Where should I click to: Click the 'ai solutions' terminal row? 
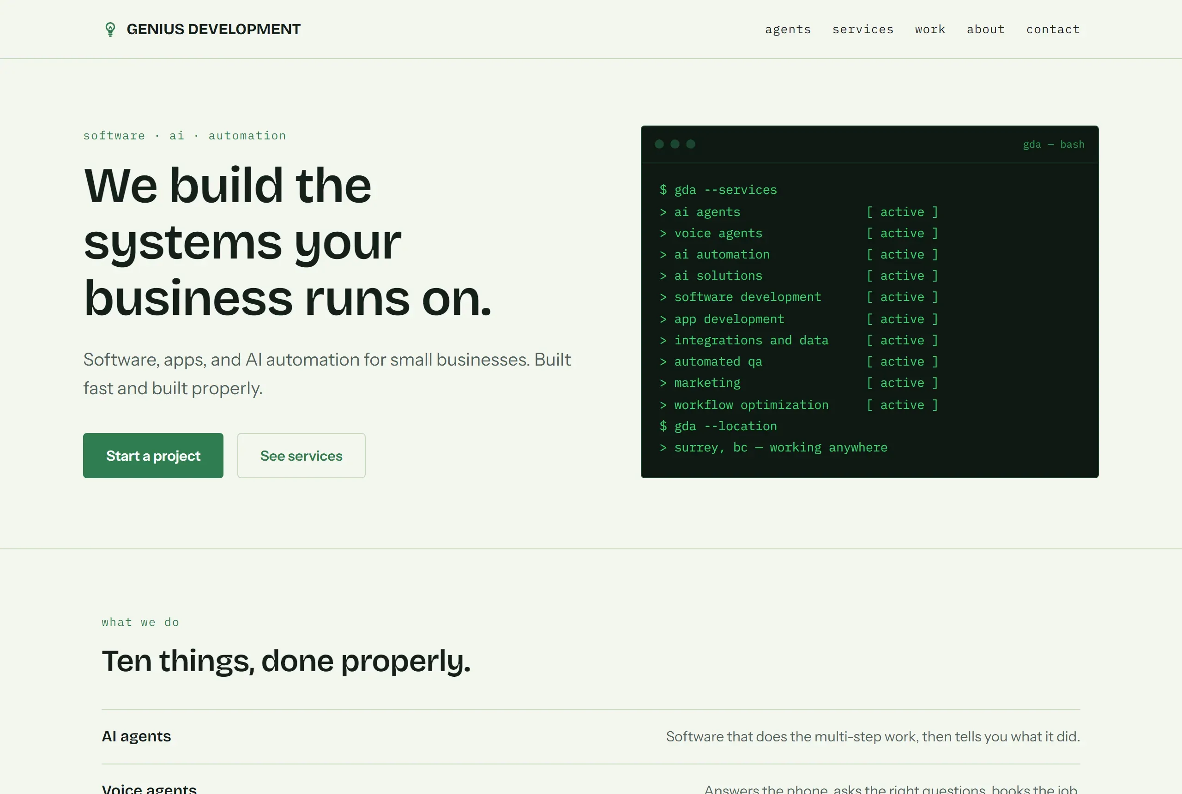[x=799, y=276]
